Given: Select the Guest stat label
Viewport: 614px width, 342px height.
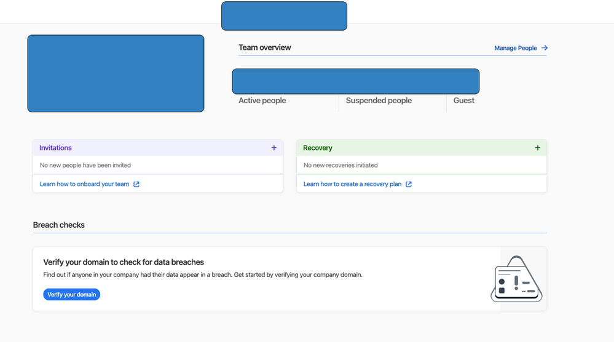Looking at the screenshot, I should click(463, 101).
